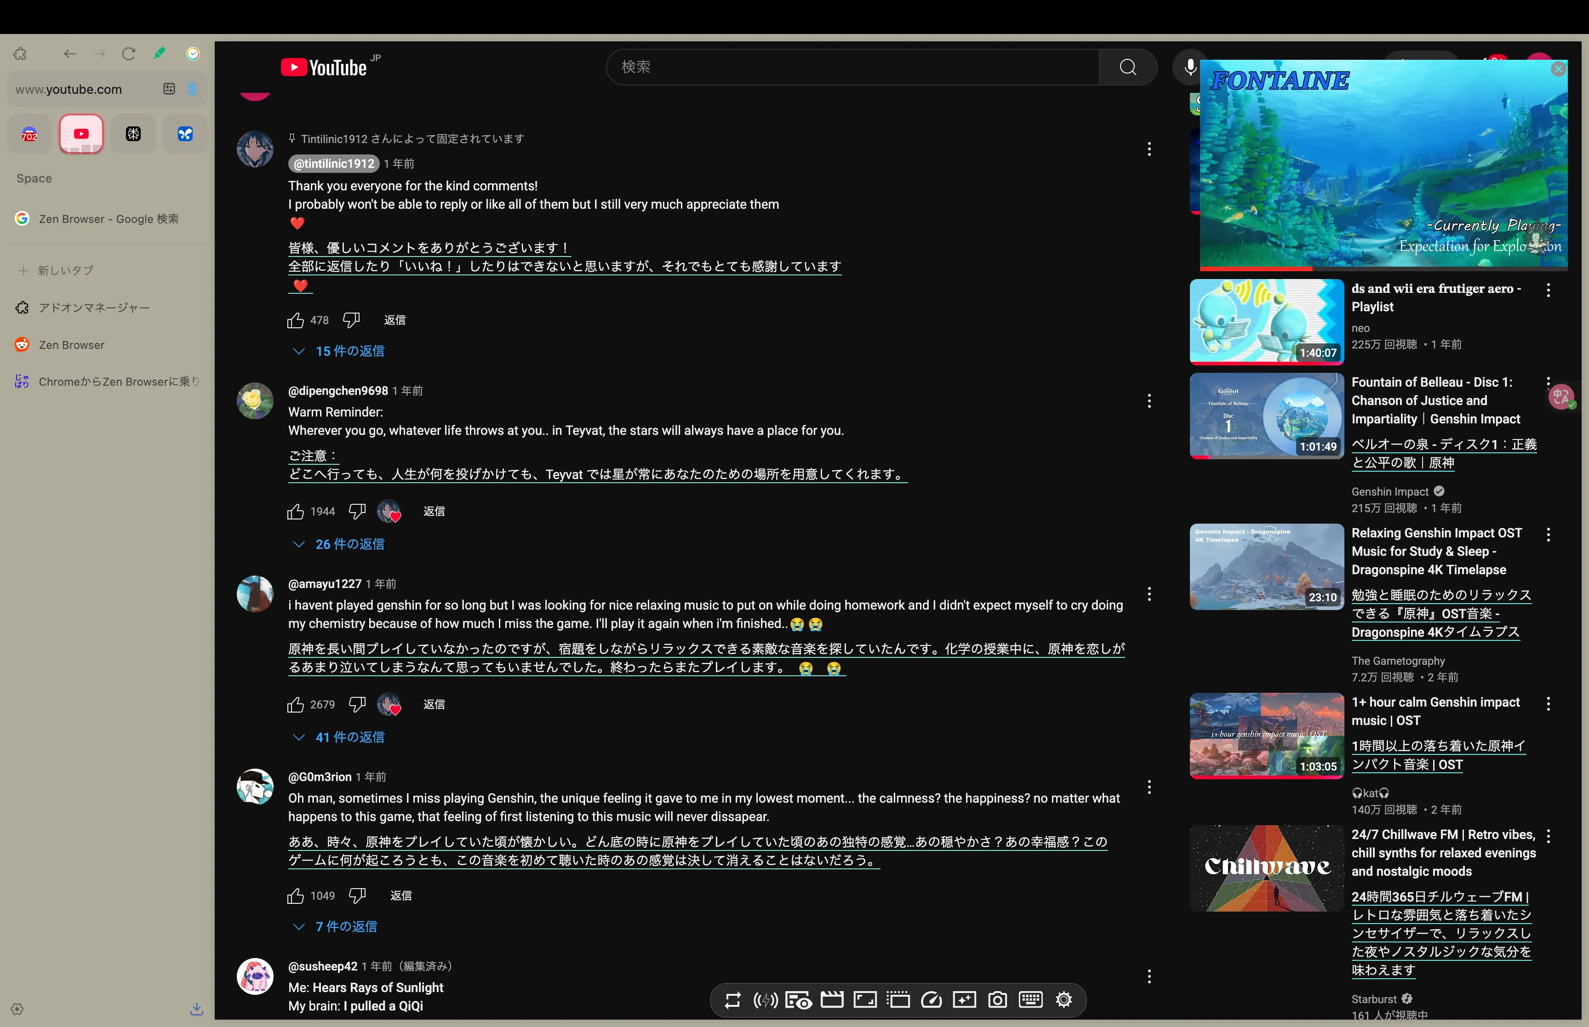Go back with the left arrow
This screenshot has width=1589, height=1027.
[69, 54]
